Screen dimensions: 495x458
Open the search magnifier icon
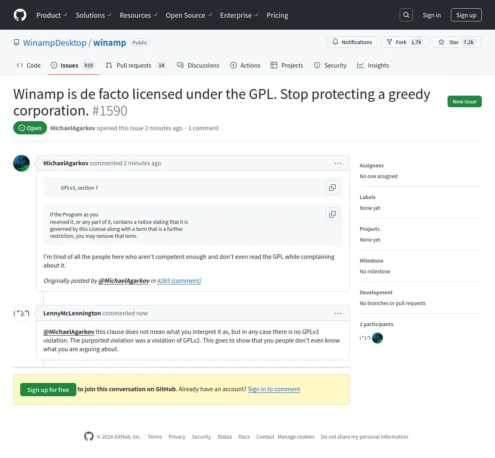(406, 15)
